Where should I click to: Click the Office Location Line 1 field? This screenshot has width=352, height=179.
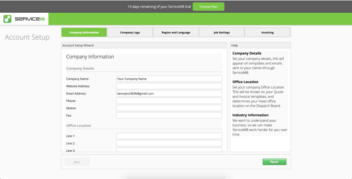click(169, 136)
